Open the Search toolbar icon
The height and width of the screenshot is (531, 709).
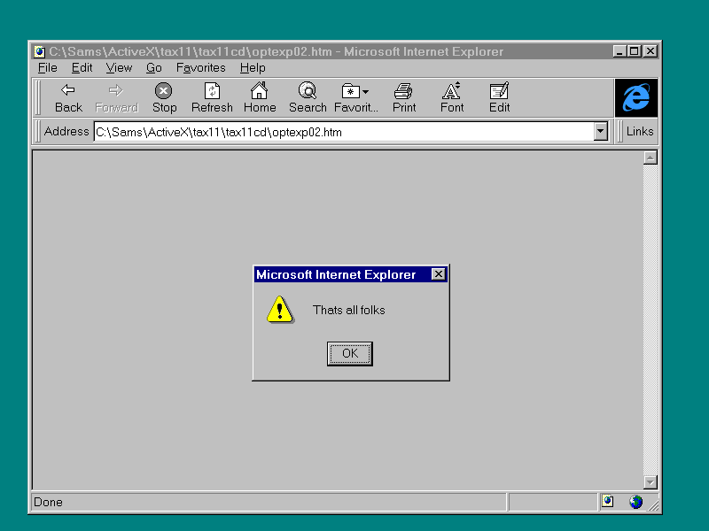308,90
